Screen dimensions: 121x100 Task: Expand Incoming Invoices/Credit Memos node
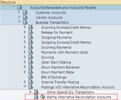tap(25, 27)
